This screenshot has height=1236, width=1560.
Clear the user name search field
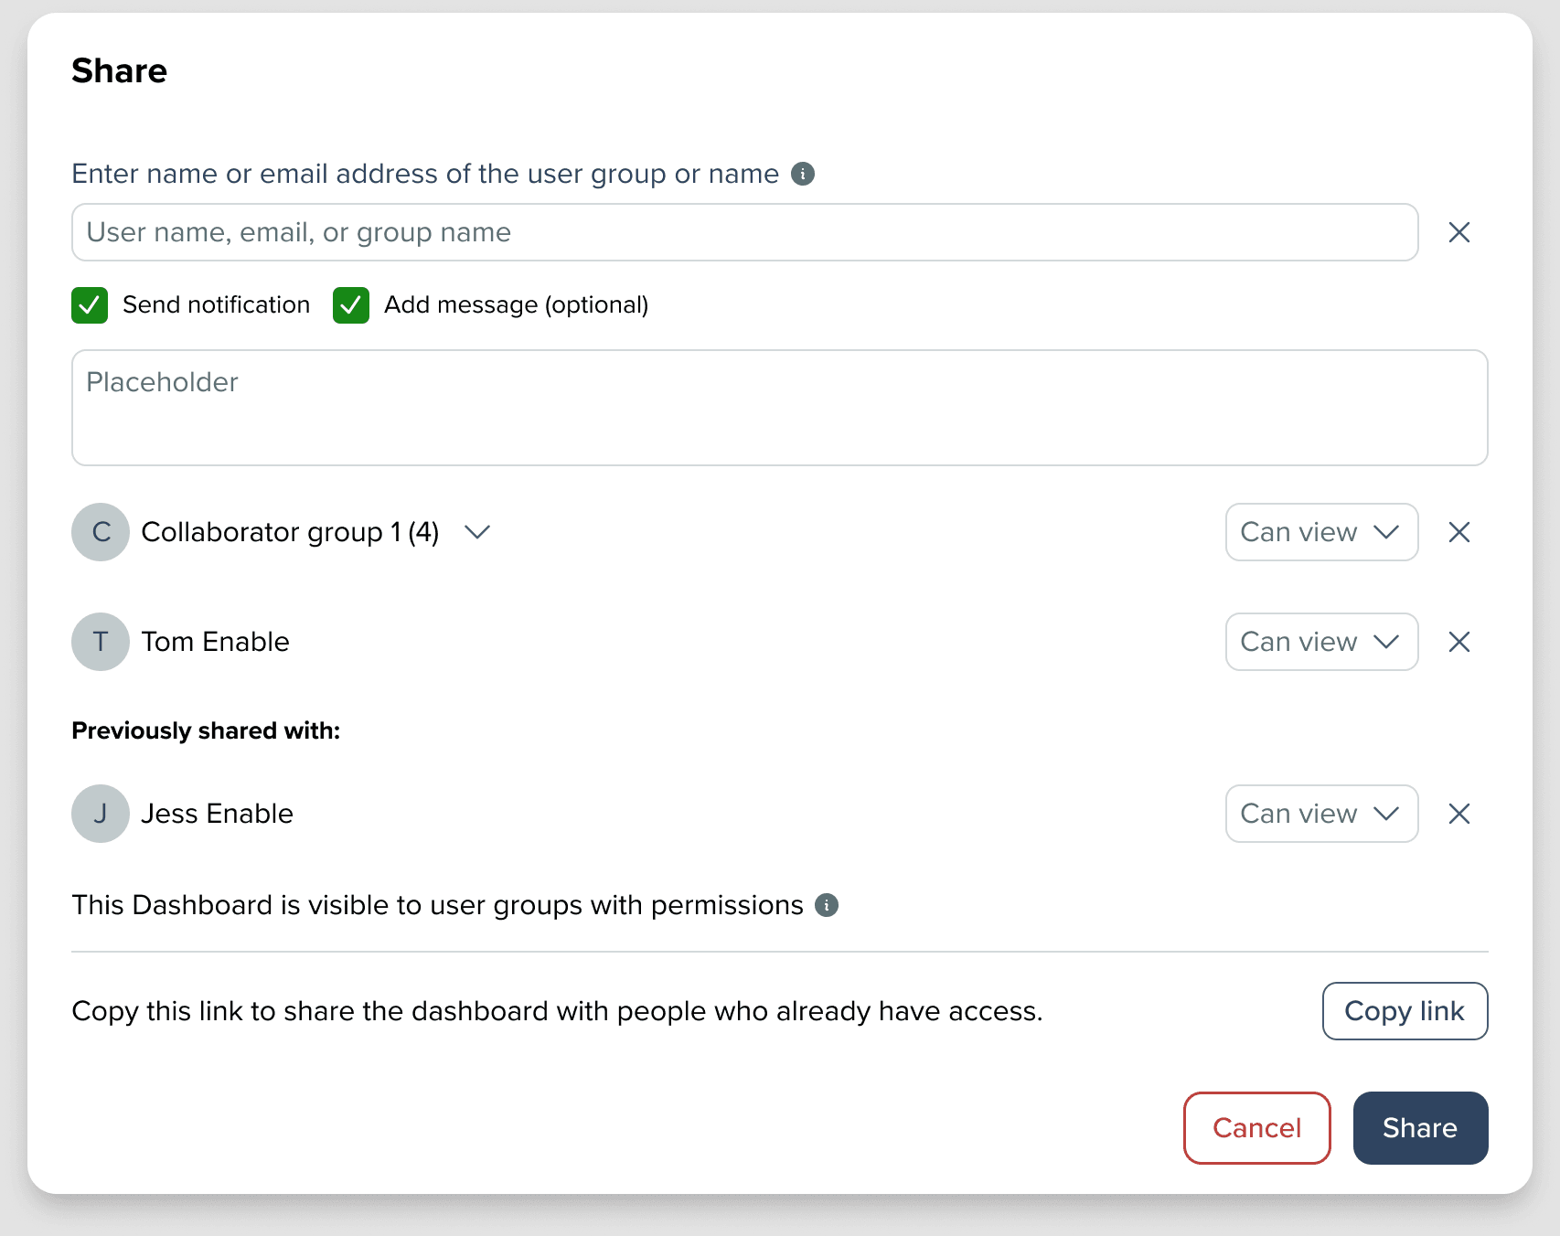(x=1459, y=232)
